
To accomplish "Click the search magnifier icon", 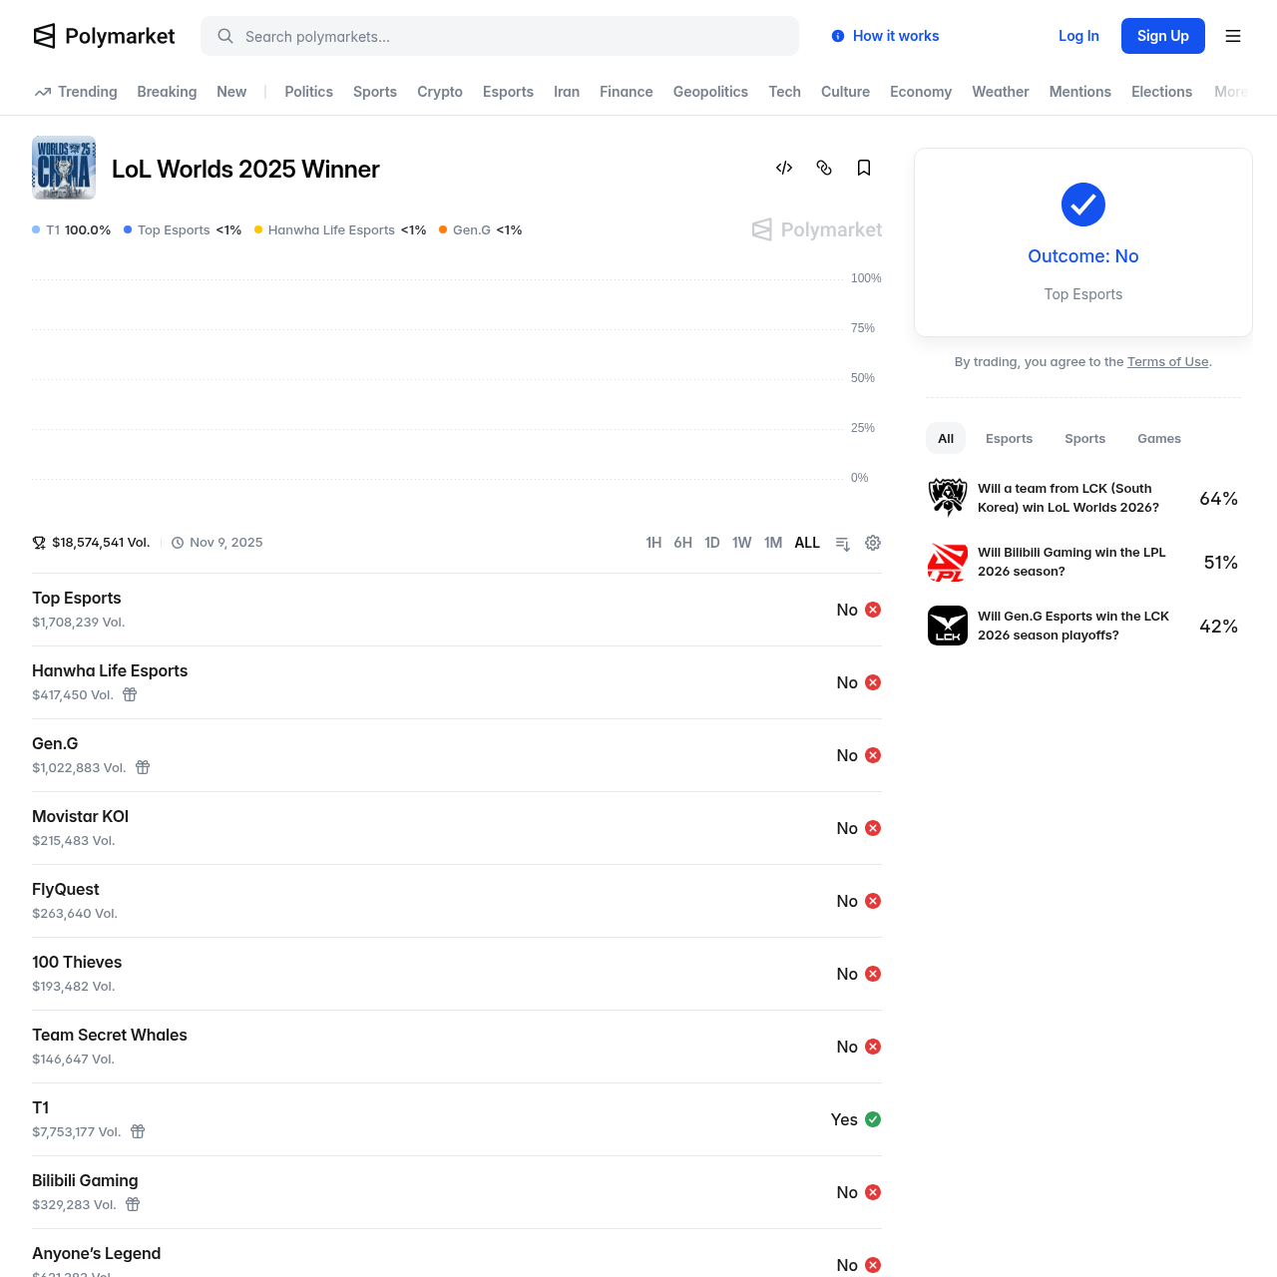I will [x=225, y=36].
